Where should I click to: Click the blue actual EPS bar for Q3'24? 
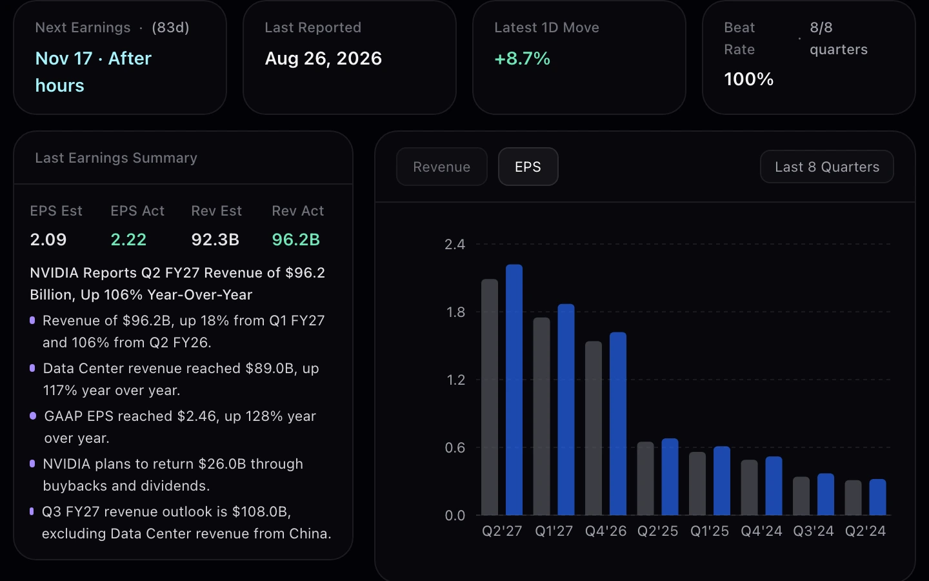tap(826, 494)
